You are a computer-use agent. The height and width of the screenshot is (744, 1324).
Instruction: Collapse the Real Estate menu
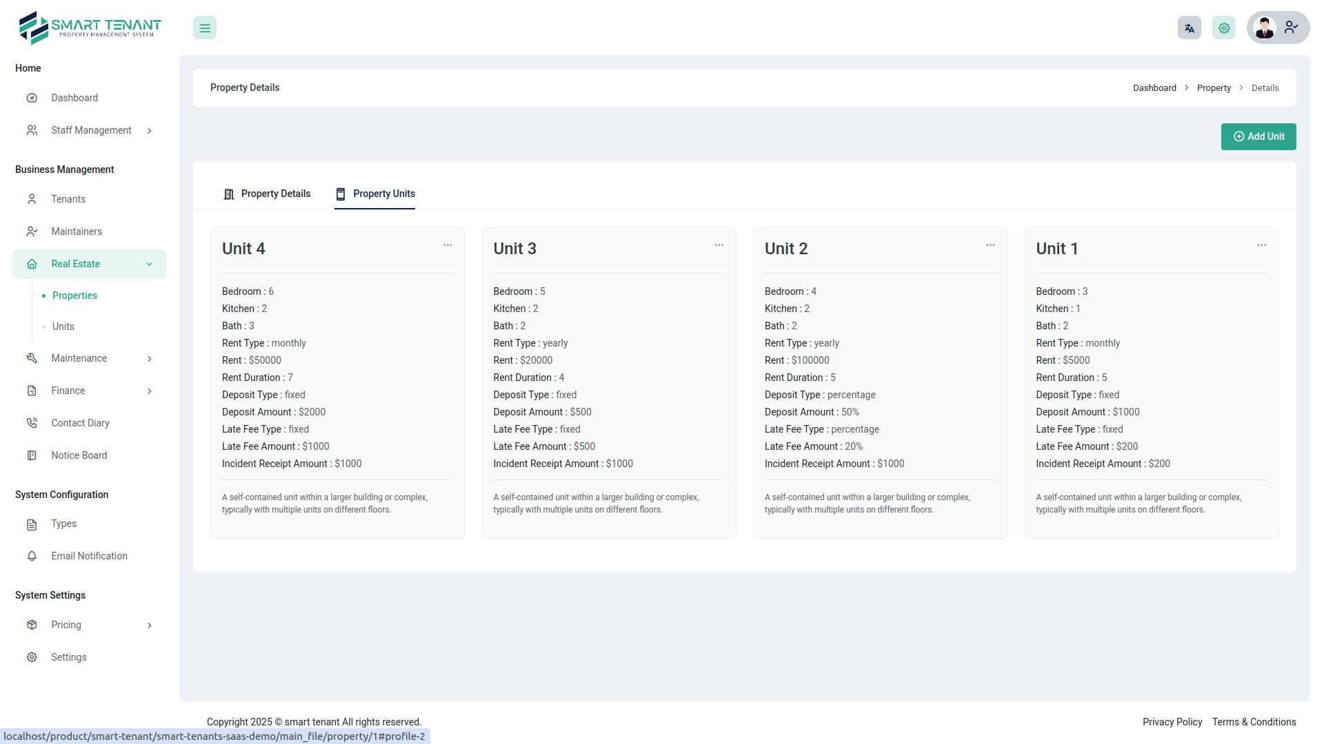[x=150, y=265]
